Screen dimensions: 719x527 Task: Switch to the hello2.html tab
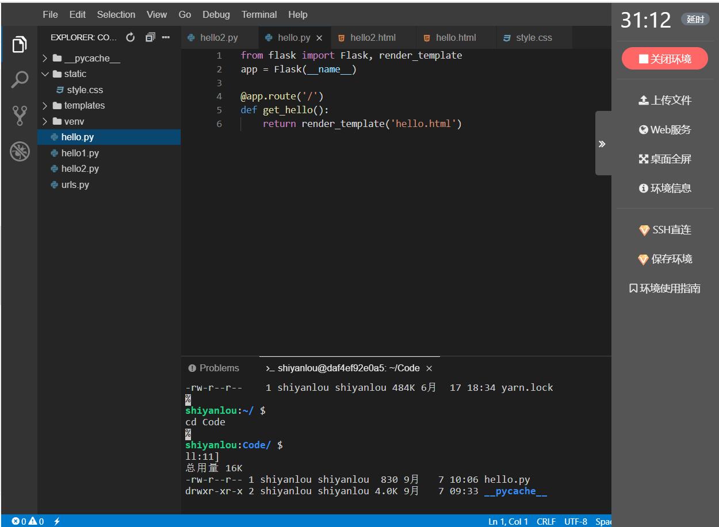click(x=372, y=38)
